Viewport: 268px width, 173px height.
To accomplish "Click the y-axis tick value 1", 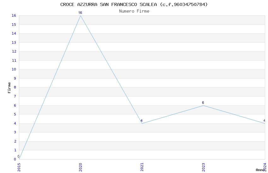I will [x=15, y=150].
